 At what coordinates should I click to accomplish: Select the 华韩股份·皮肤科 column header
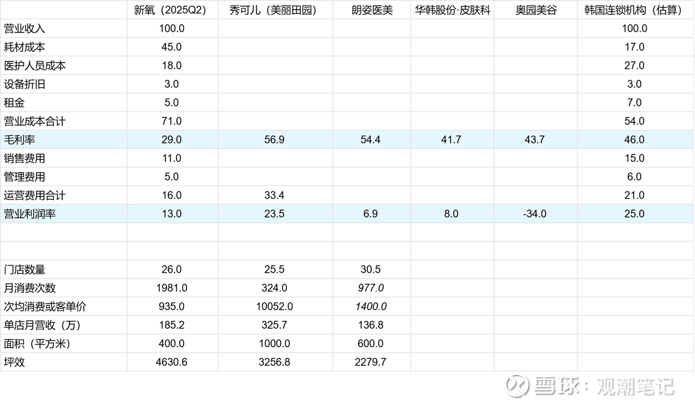point(453,10)
